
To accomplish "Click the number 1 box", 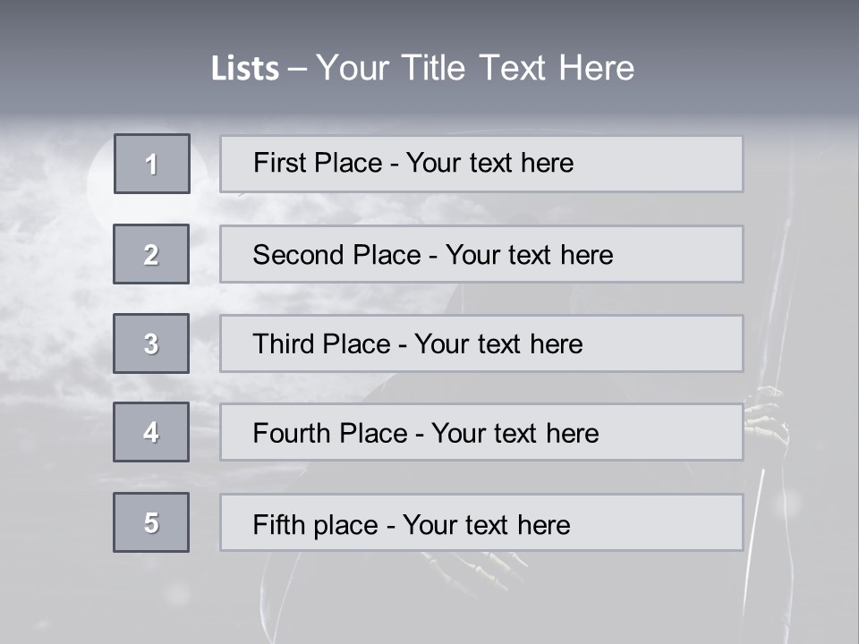I will pyautogui.click(x=152, y=164).
